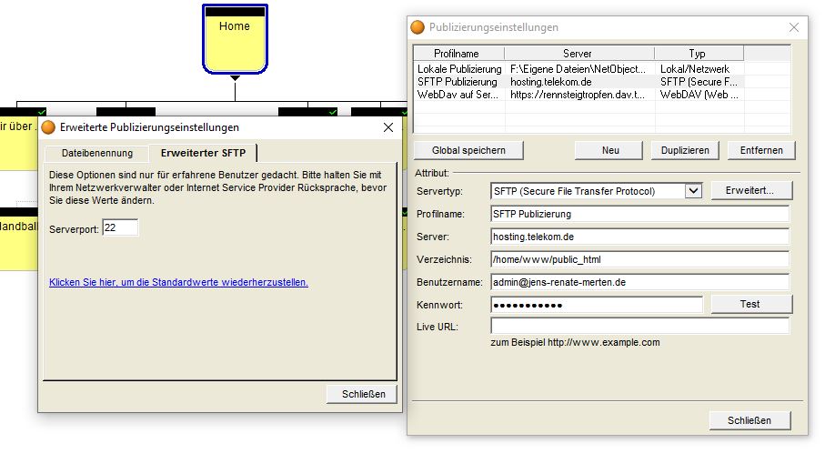This screenshot has height=464, width=825.
Task: Click the collapse arrow below Home node
Action: pos(236,78)
